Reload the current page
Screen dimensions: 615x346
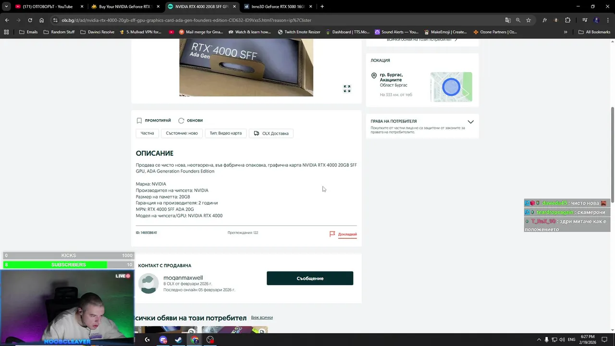30,20
